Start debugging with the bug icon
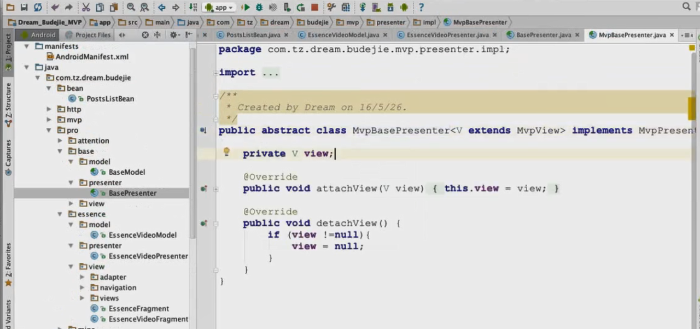The height and width of the screenshot is (329, 700). pos(259,8)
